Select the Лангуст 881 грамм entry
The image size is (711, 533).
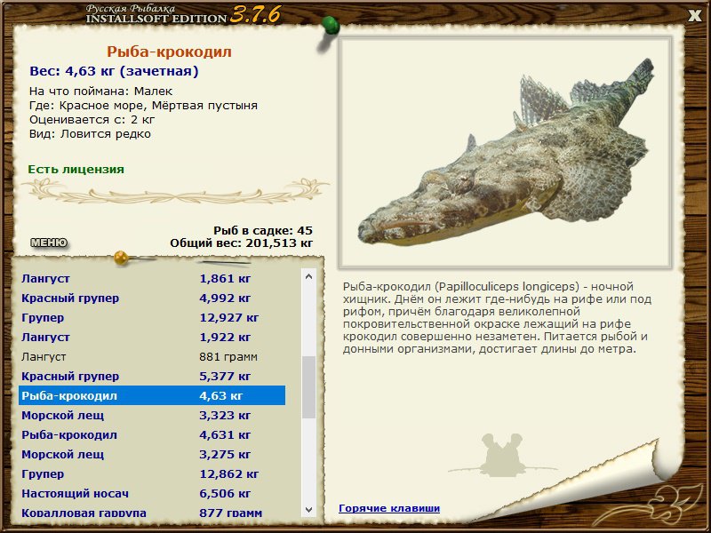(x=151, y=357)
